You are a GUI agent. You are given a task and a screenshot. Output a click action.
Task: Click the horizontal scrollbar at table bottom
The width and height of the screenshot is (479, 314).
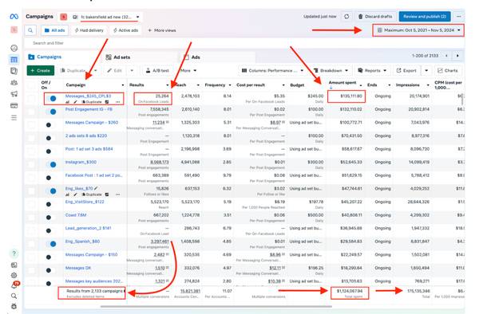216,307
